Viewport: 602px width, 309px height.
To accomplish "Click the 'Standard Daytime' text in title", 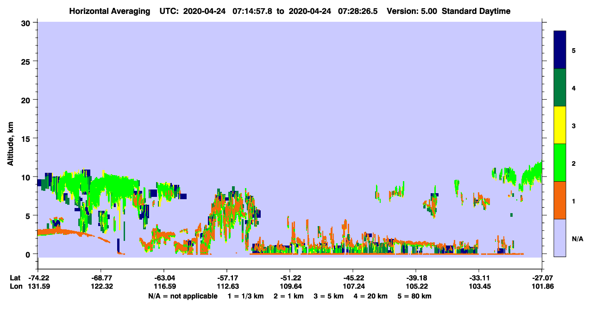I will [x=476, y=11].
